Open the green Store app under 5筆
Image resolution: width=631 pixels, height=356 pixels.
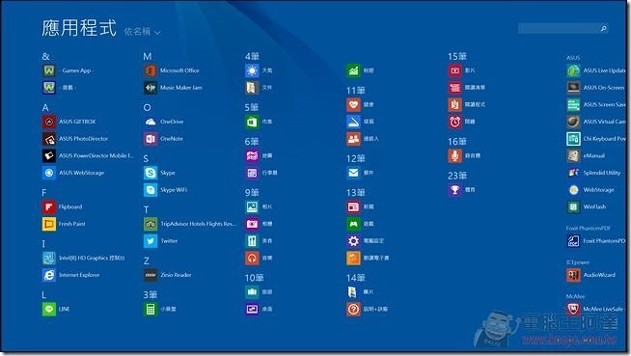point(260,122)
